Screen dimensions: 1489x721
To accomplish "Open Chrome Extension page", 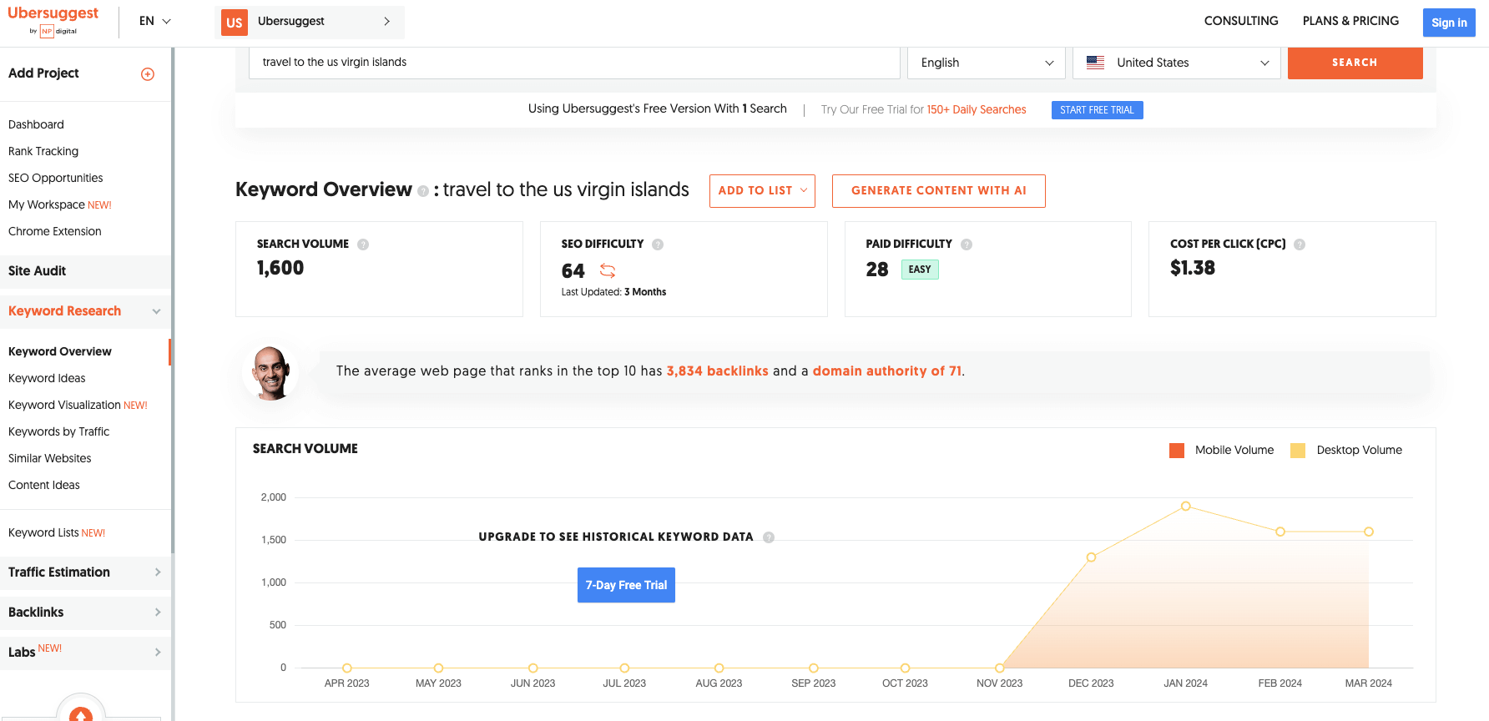I will pyautogui.click(x=55, y=231).
